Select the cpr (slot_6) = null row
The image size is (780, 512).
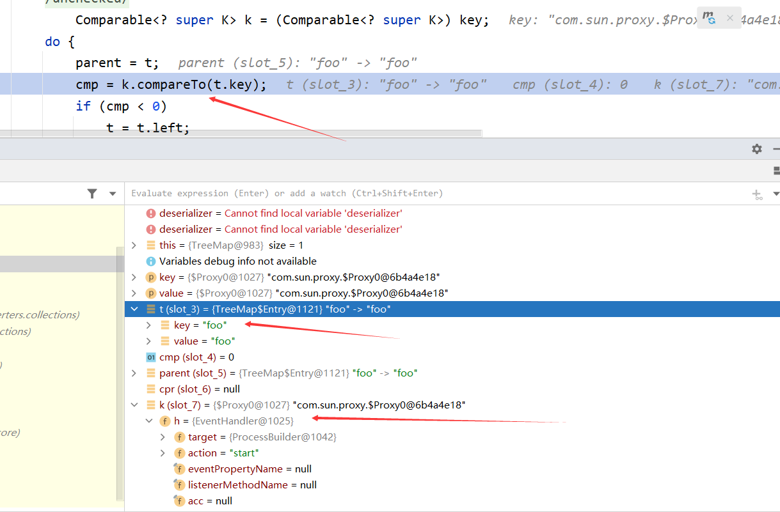click(x=452, y=389)
